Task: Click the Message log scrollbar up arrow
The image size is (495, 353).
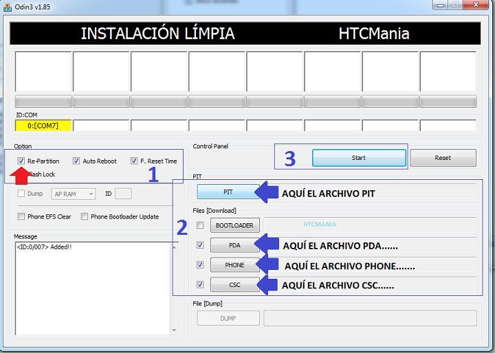Action: click(174, 247)
